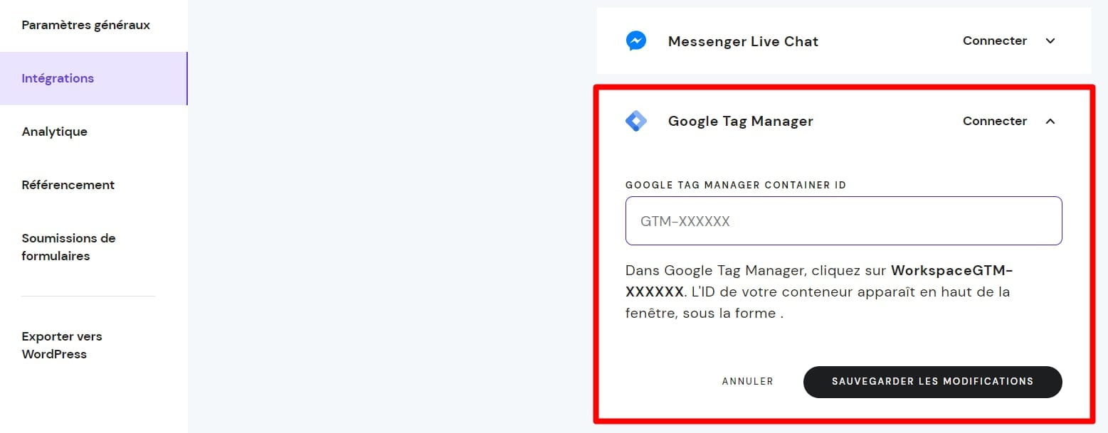Select the Intégrations sidebar item
The width and height of the screenshot is (1108, 433).
(x=58, y=78)
